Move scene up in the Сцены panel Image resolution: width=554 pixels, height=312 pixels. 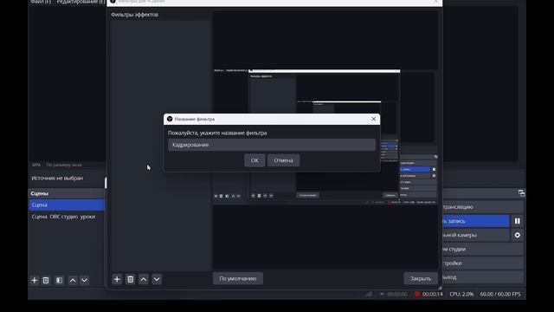tap(73, 280)
